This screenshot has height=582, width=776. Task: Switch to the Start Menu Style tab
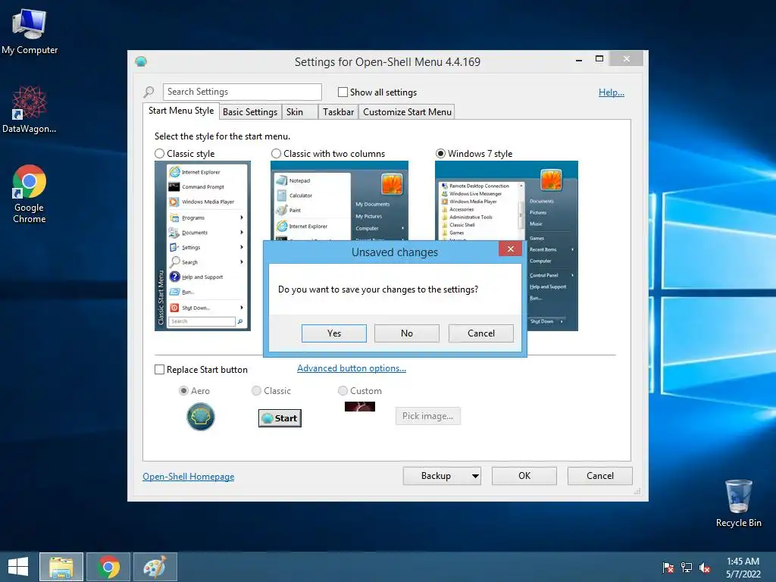pos(180,111)
